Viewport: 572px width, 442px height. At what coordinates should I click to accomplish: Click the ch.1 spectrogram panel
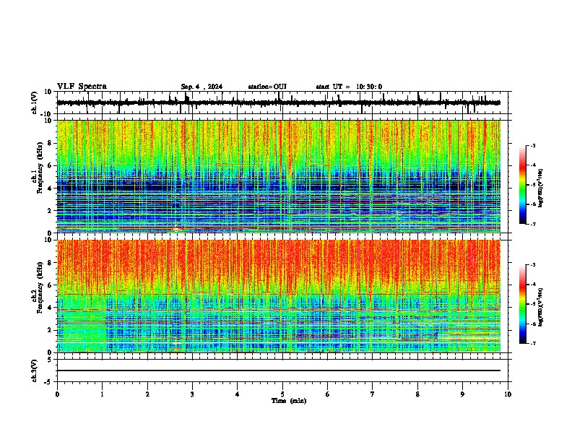[x=279, y=176]
